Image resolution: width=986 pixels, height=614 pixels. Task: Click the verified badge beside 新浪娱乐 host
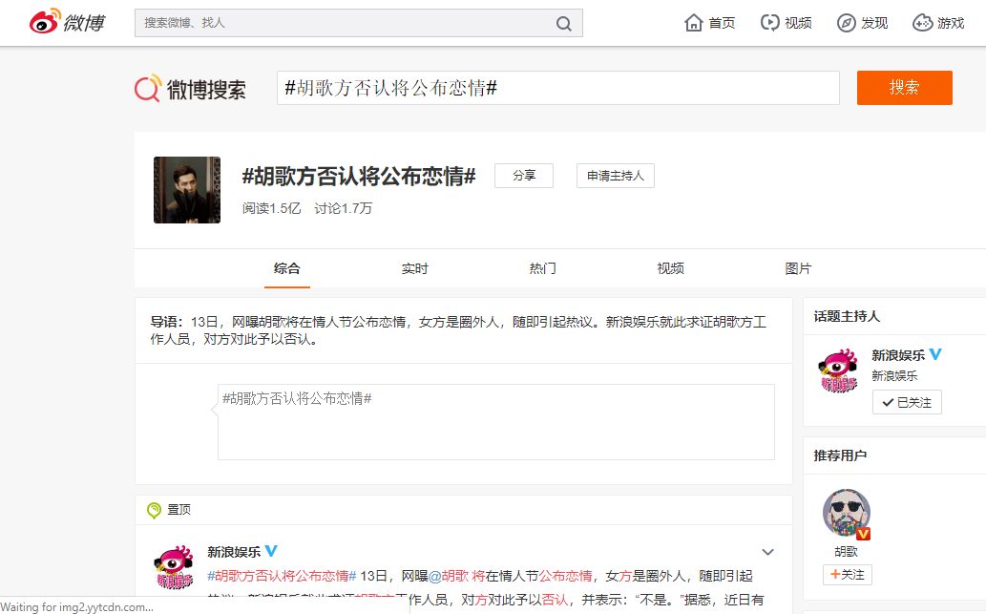click(x=936, y=354)
